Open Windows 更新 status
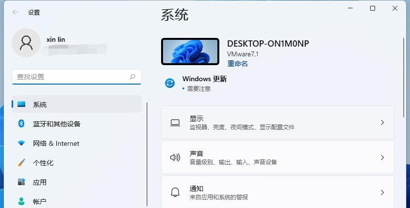Image resolution: width=410 pixels, height=208 pixels. pos(196,83)
